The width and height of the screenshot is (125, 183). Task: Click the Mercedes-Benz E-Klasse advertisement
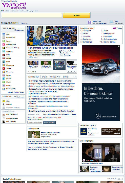tap(101, 83)
